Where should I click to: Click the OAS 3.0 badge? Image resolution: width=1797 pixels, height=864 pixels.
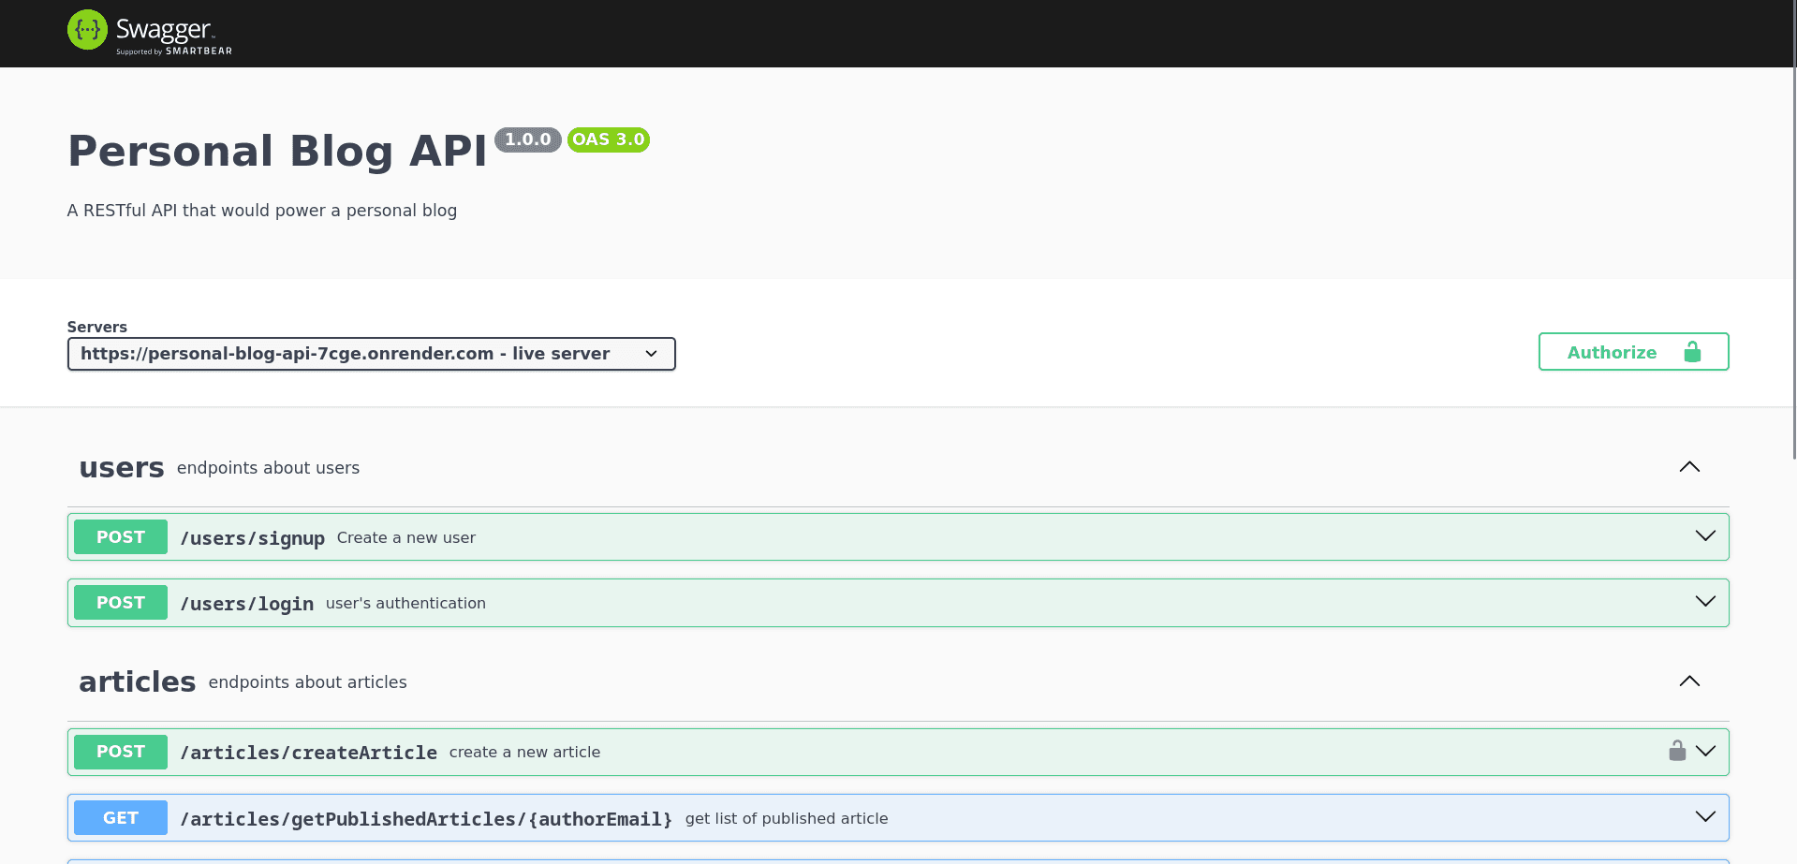click(609, 139)
